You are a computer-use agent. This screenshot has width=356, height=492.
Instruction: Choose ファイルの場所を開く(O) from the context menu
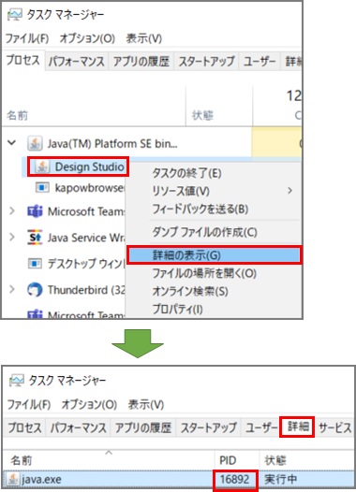pos(214,273)
